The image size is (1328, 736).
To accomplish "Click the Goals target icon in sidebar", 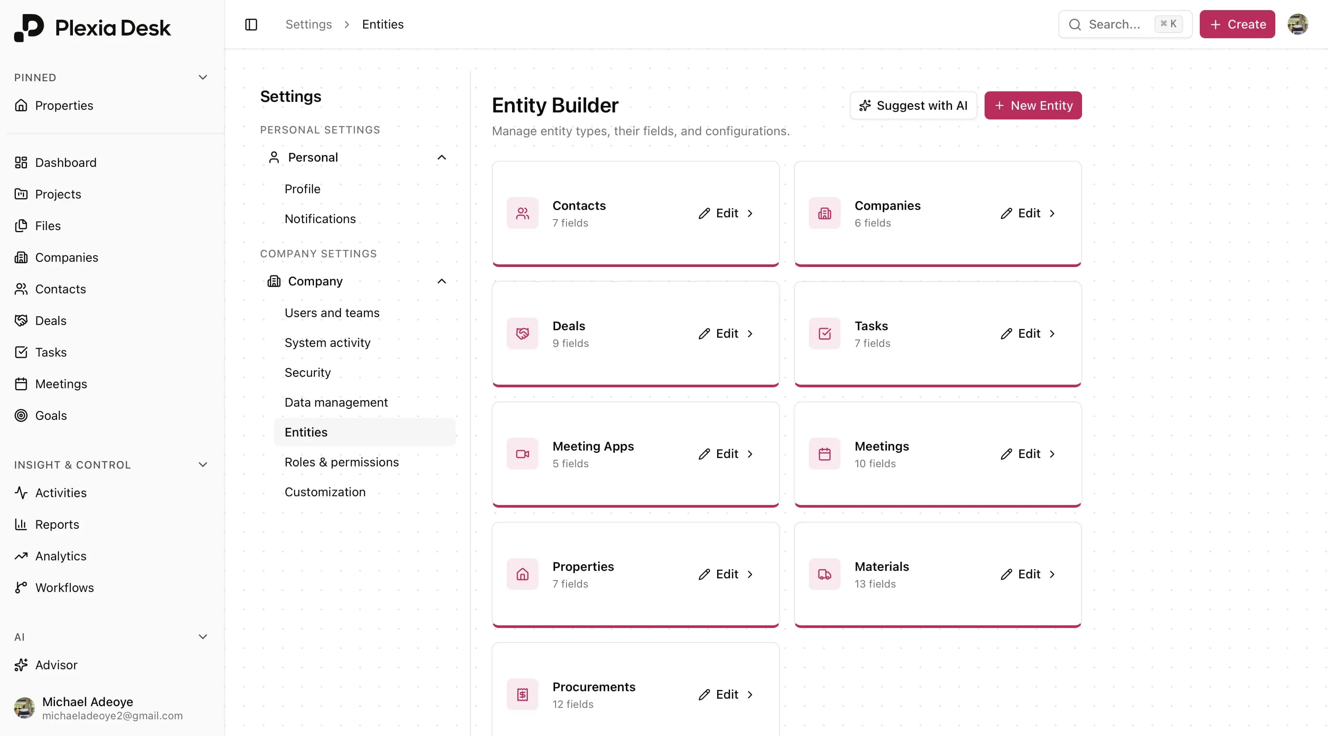I will [21, 415].
